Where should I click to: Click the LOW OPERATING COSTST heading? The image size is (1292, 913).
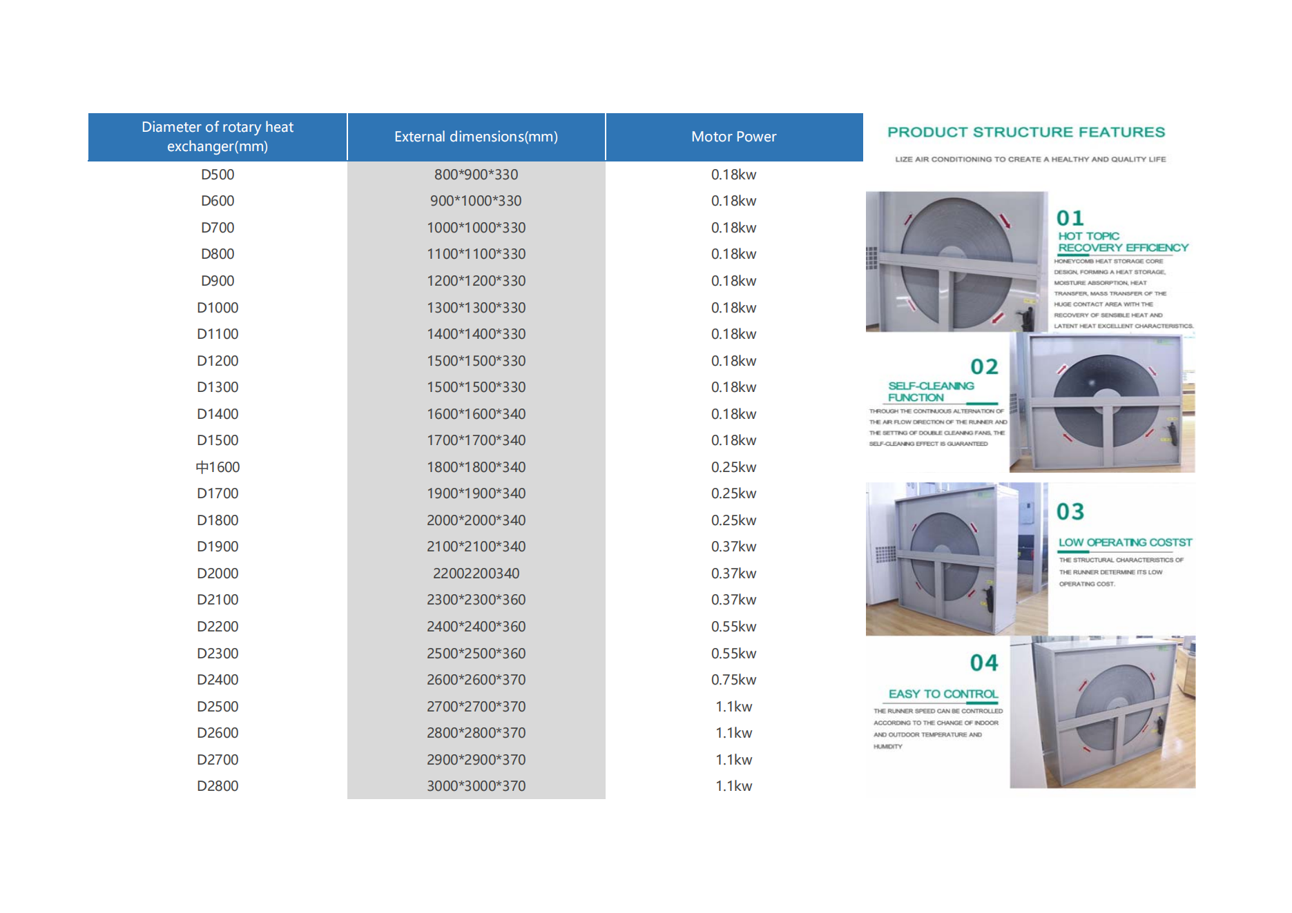[1125, 542]
